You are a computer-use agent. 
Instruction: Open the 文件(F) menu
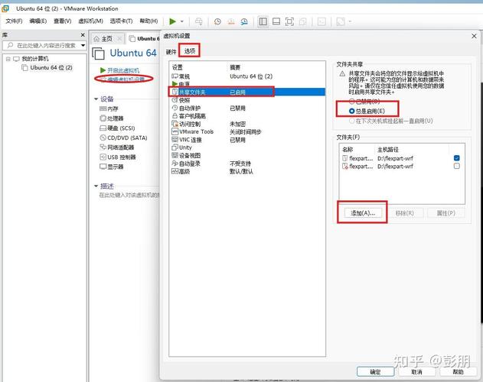[x=15, y=21]
